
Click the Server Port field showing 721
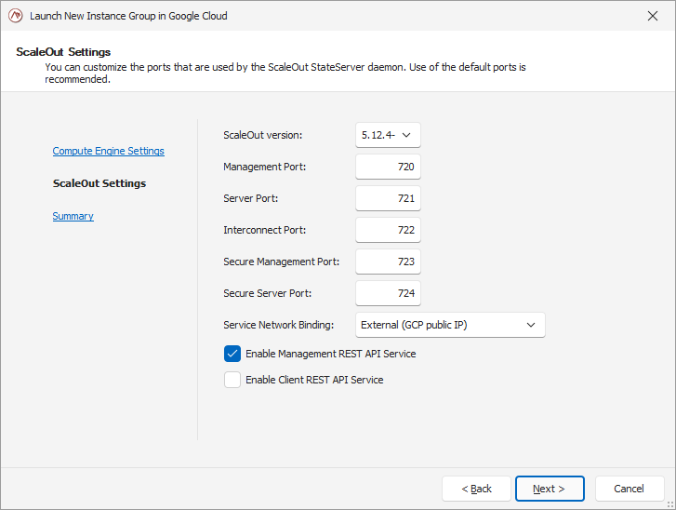coord(388,198)
